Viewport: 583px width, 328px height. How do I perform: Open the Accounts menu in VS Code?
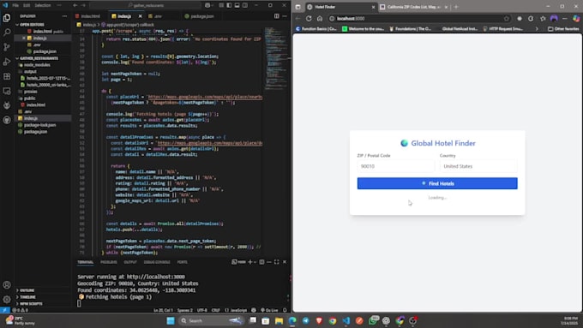[7, 285]
